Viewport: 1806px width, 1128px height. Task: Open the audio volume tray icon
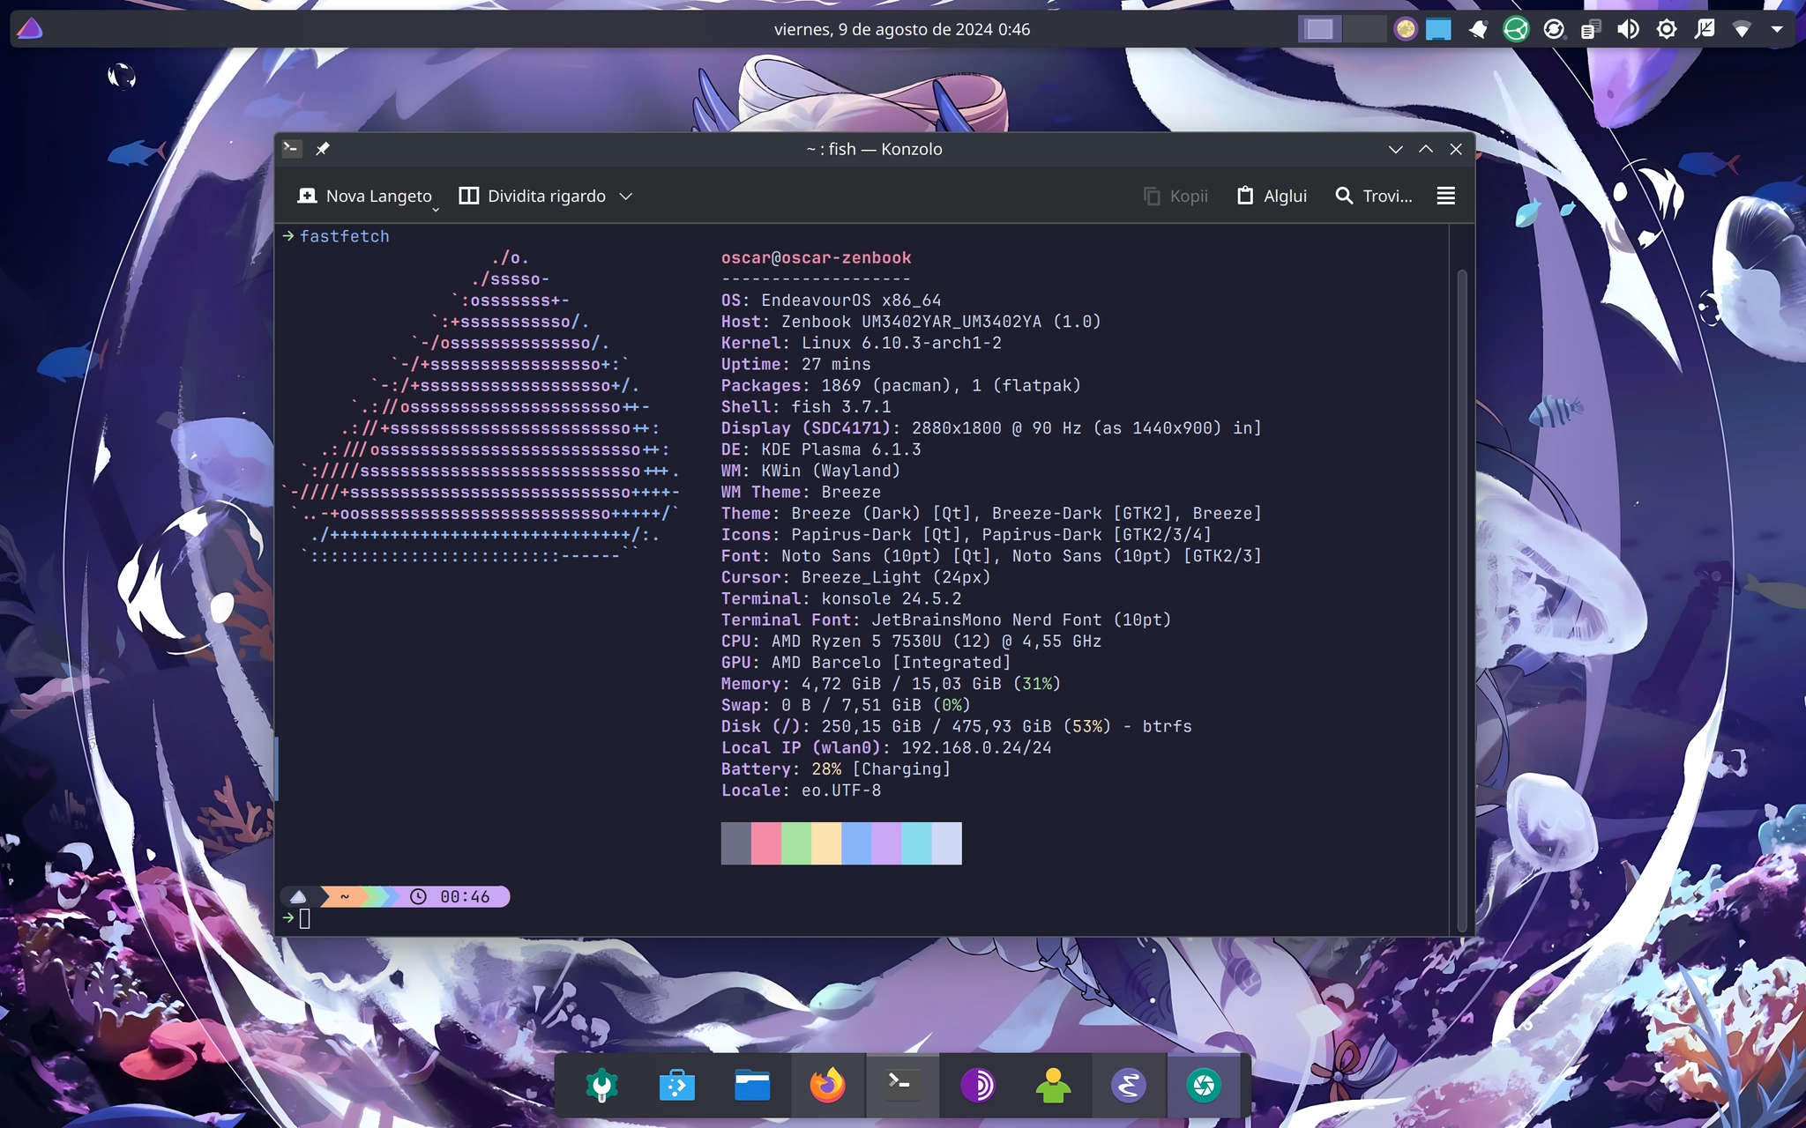pos(1628,29)
